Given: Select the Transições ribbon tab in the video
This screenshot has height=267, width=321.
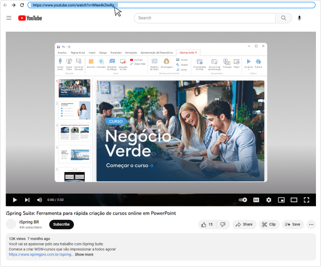Looking at the screenshot, I should point(116,53).
